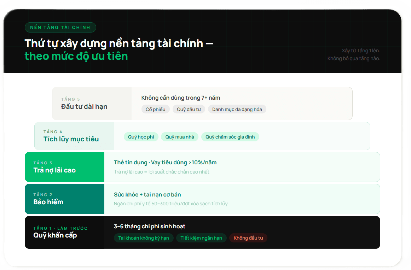The height and width of the screenshot is (270, 411).
Task: Click 'Không cần dùng trong 7+ năm' text
Action: click(181, 98)
